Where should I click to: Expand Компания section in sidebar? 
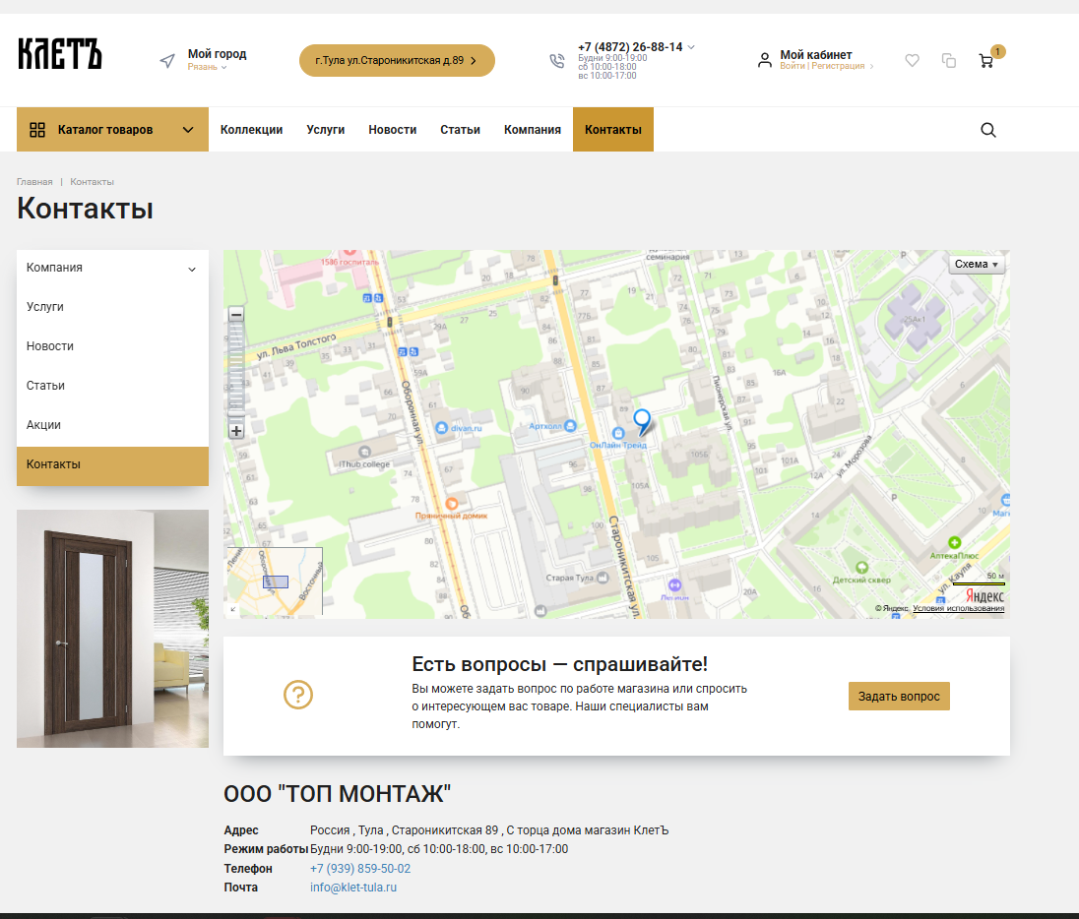pos(192,269)
